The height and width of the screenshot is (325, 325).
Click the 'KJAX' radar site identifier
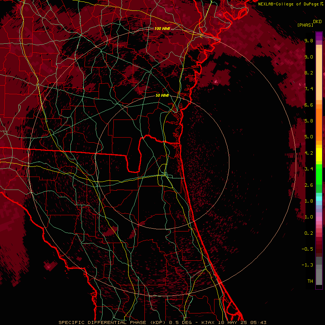point(208,322)
